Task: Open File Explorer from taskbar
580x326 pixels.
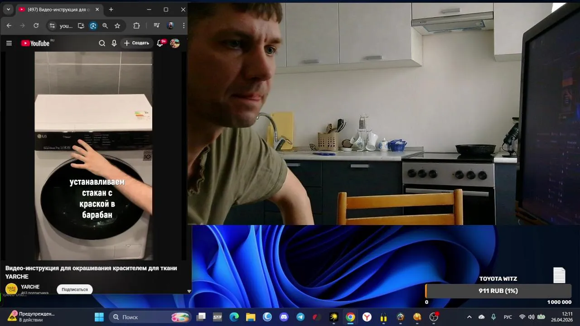Action: [251, 317]
